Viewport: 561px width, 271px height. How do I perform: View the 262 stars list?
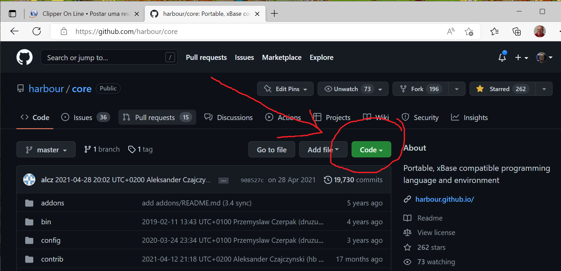tap(425, 247)
